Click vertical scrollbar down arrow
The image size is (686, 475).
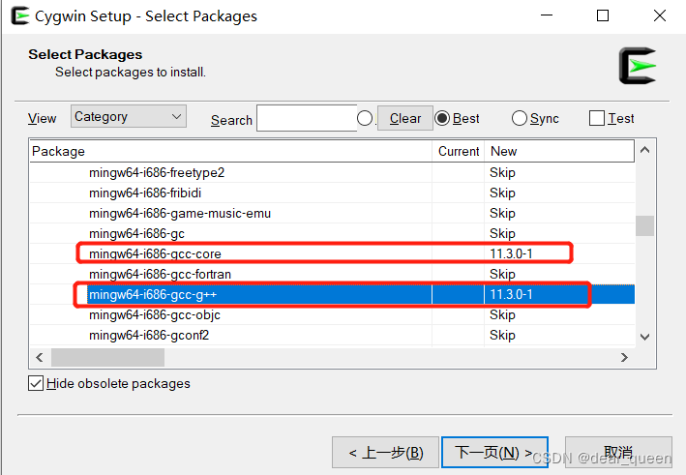[x=644, y=337]
